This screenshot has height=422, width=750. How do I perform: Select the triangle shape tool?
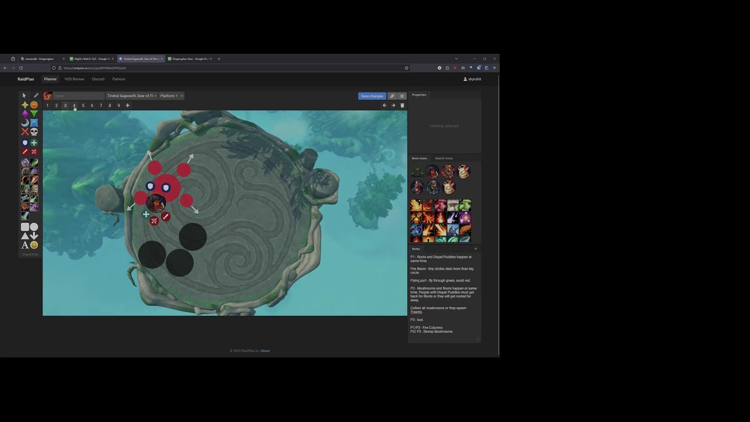coord(25,236)
